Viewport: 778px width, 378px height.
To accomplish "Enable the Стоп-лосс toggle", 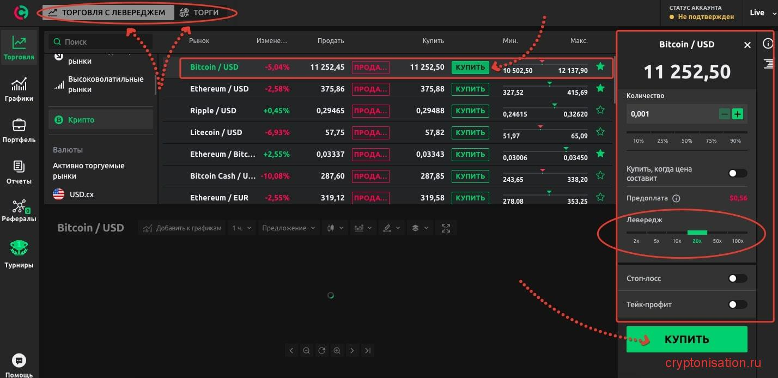I will 738,278.
